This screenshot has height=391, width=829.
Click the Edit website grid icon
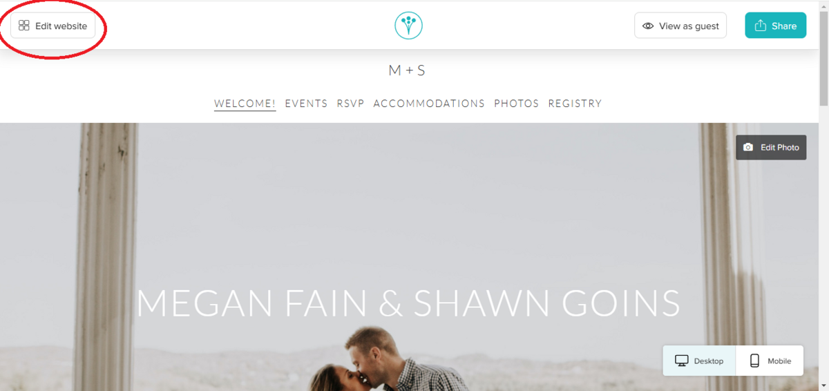[x=24, y=26]
